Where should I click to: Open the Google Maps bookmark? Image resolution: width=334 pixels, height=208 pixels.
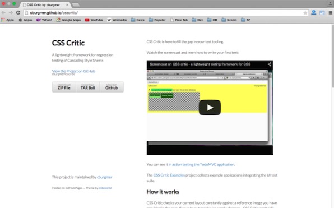(68, 20)
